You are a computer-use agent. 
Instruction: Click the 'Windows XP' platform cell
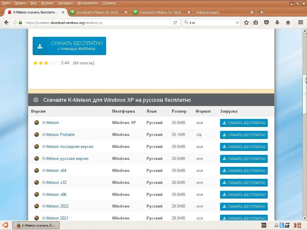pos(124,122)
